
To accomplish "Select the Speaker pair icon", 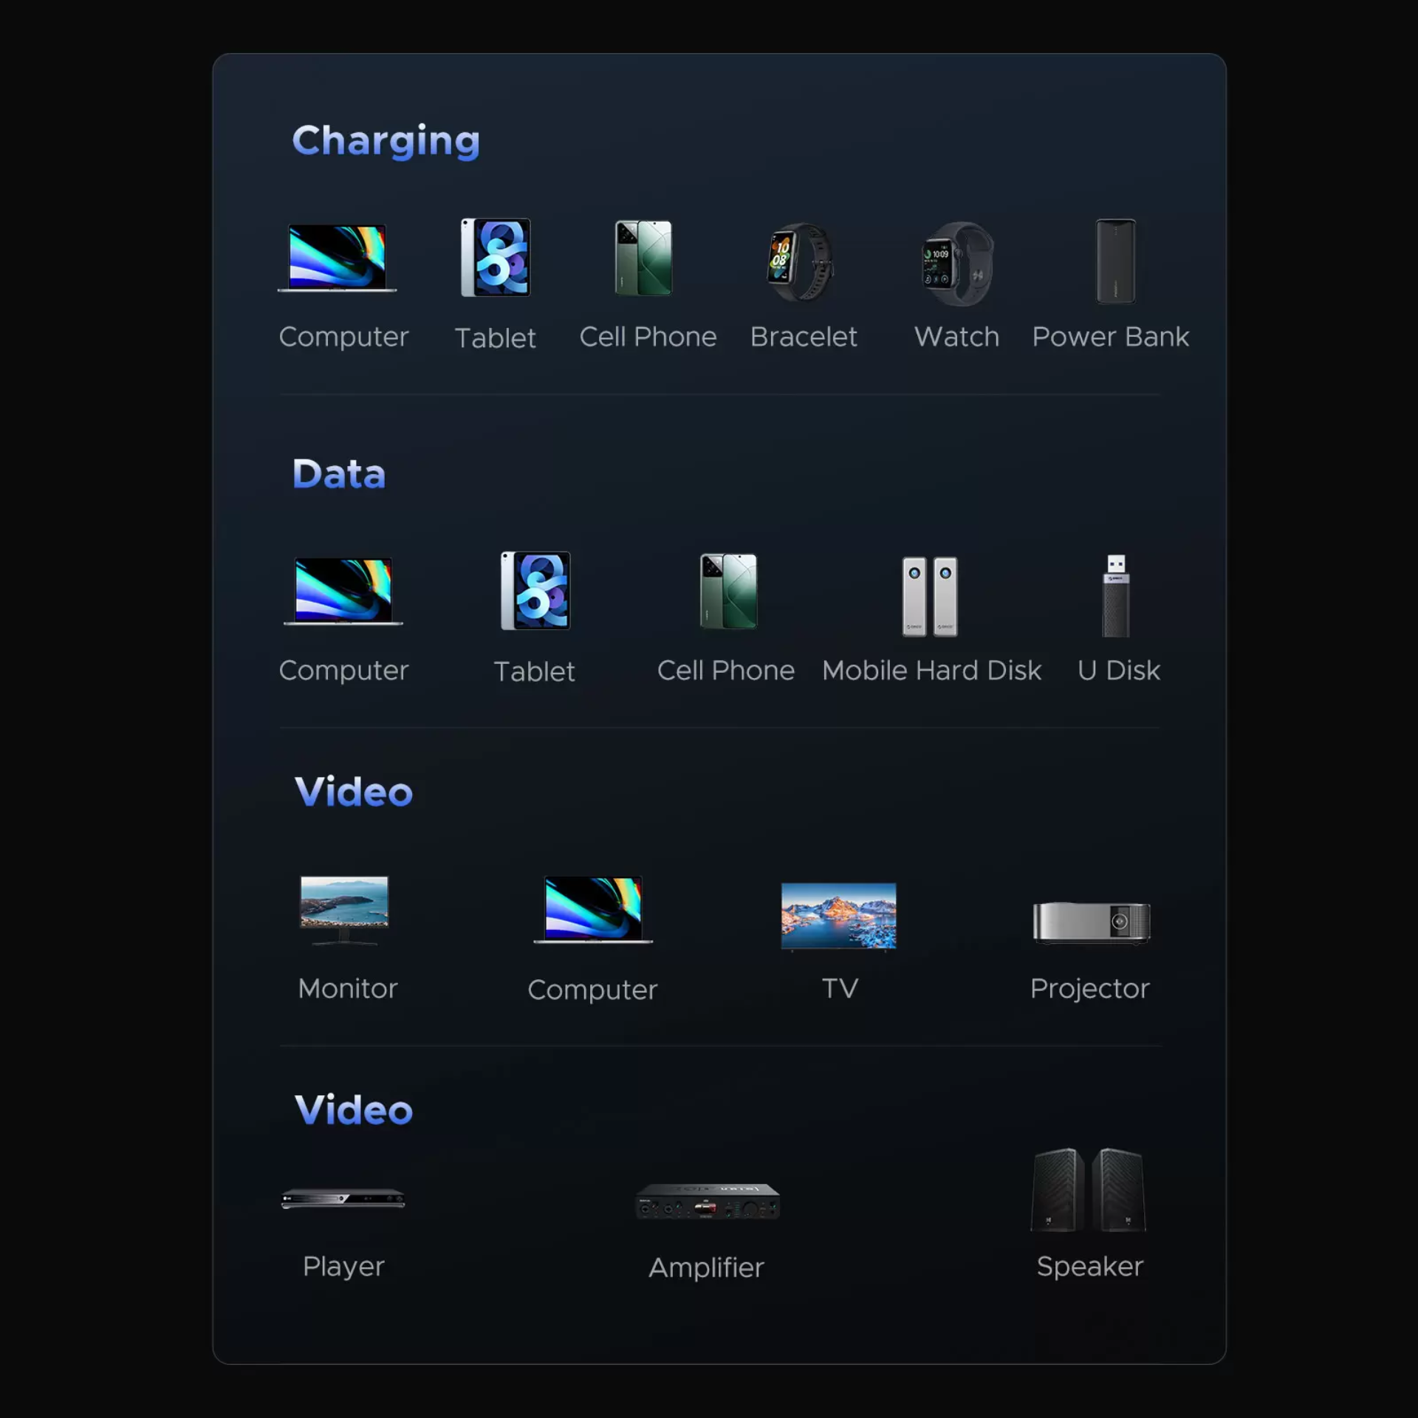I will pyautogui.click(x=1089, y=1190).
